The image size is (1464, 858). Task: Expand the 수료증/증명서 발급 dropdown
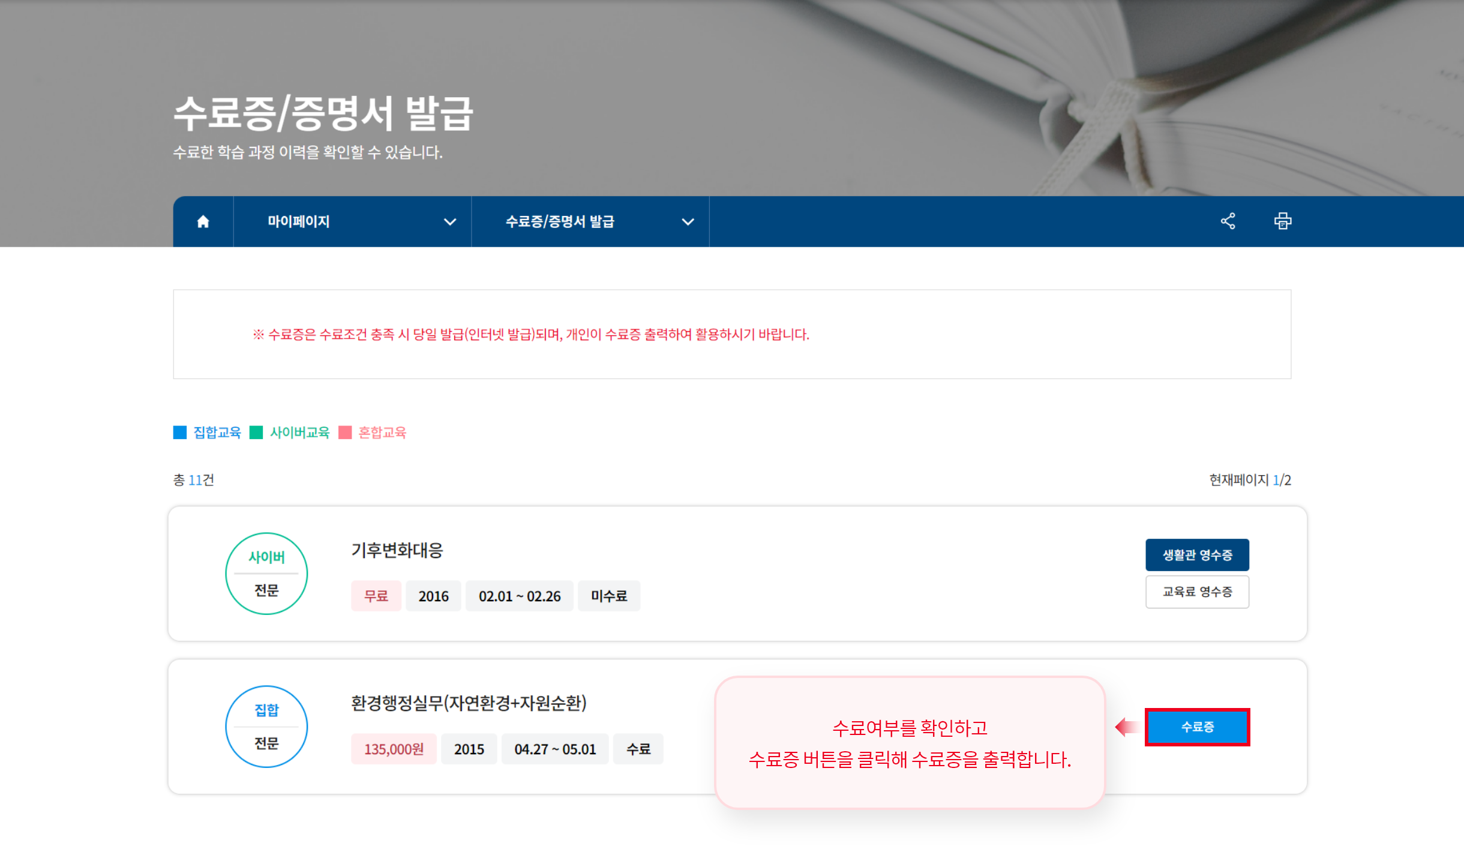(x=688, y=221)
